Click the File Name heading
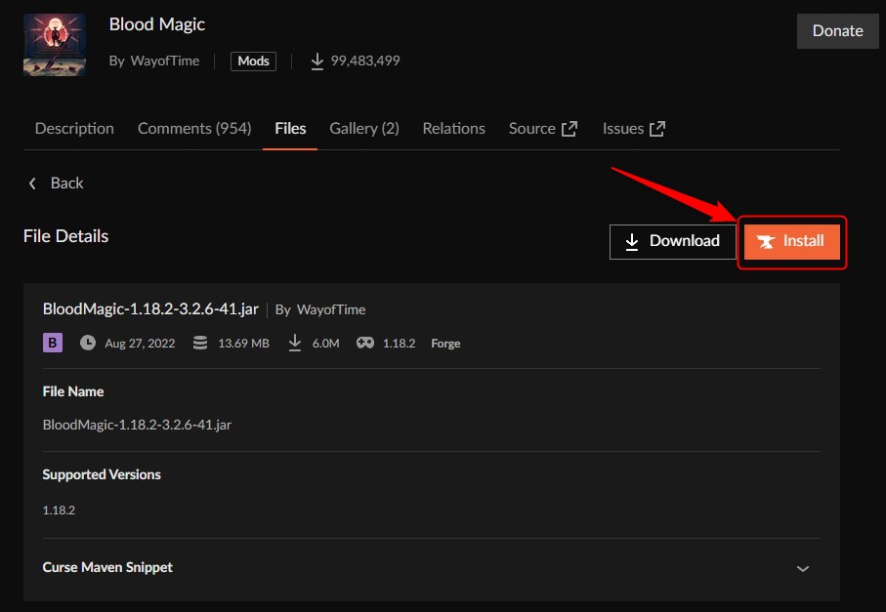 click(x=73, y=391)
